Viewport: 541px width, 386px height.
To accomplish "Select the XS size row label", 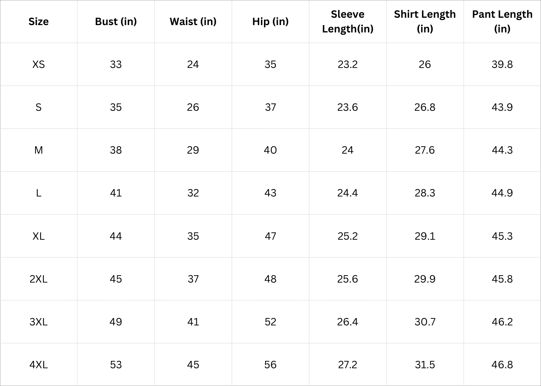I will [x=39, y=64].
